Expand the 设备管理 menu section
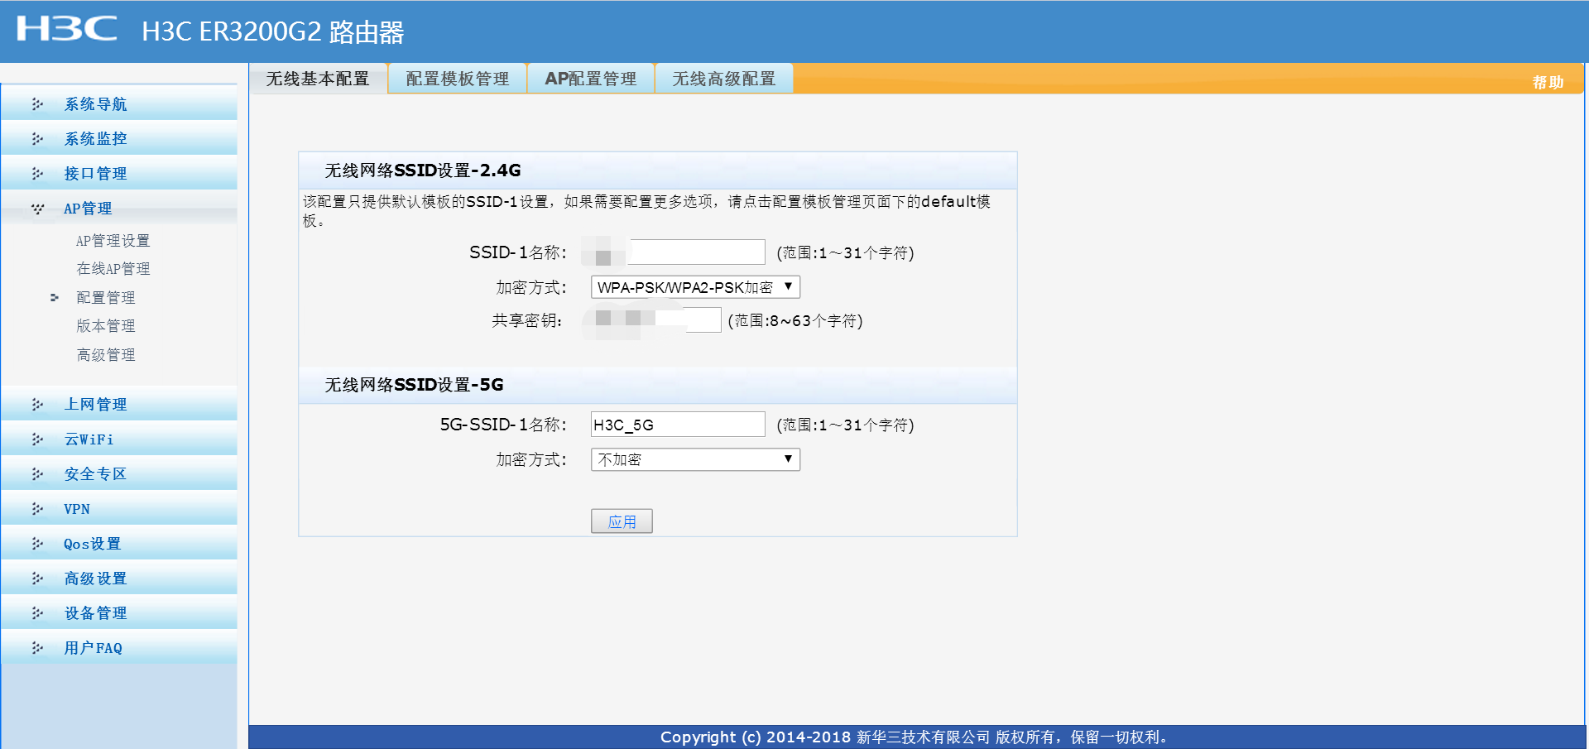 pos(119,613)
